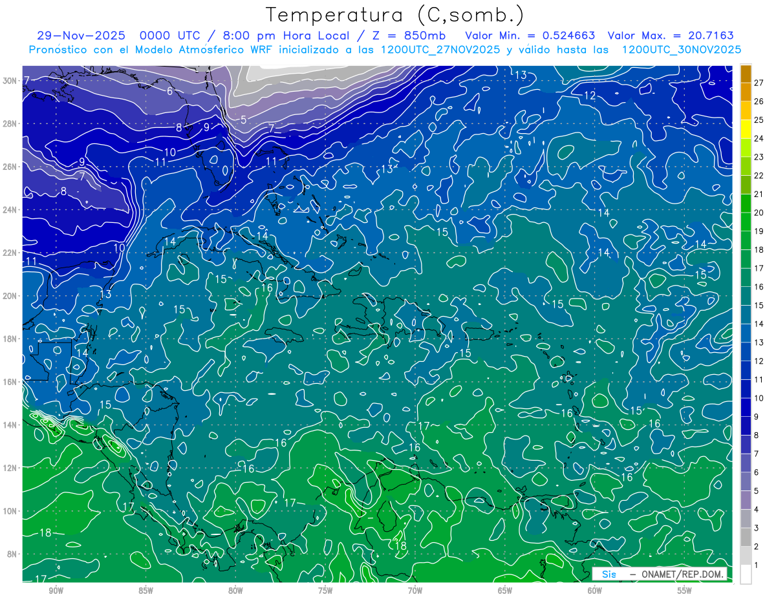Click 'Valor Max. = 20.7163' text
This screenshot has width=776, height=599.
point(671,36)
